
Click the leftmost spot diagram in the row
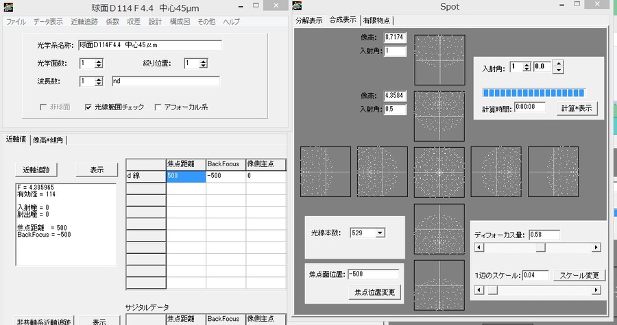pyautogui.click(x=326, y=172)
